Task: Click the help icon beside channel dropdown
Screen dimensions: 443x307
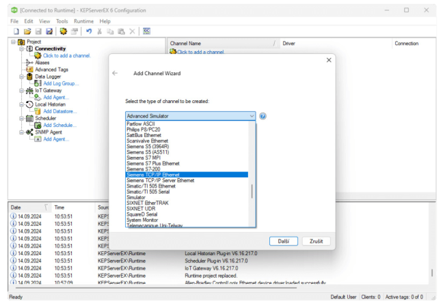Action: point(263,116)
